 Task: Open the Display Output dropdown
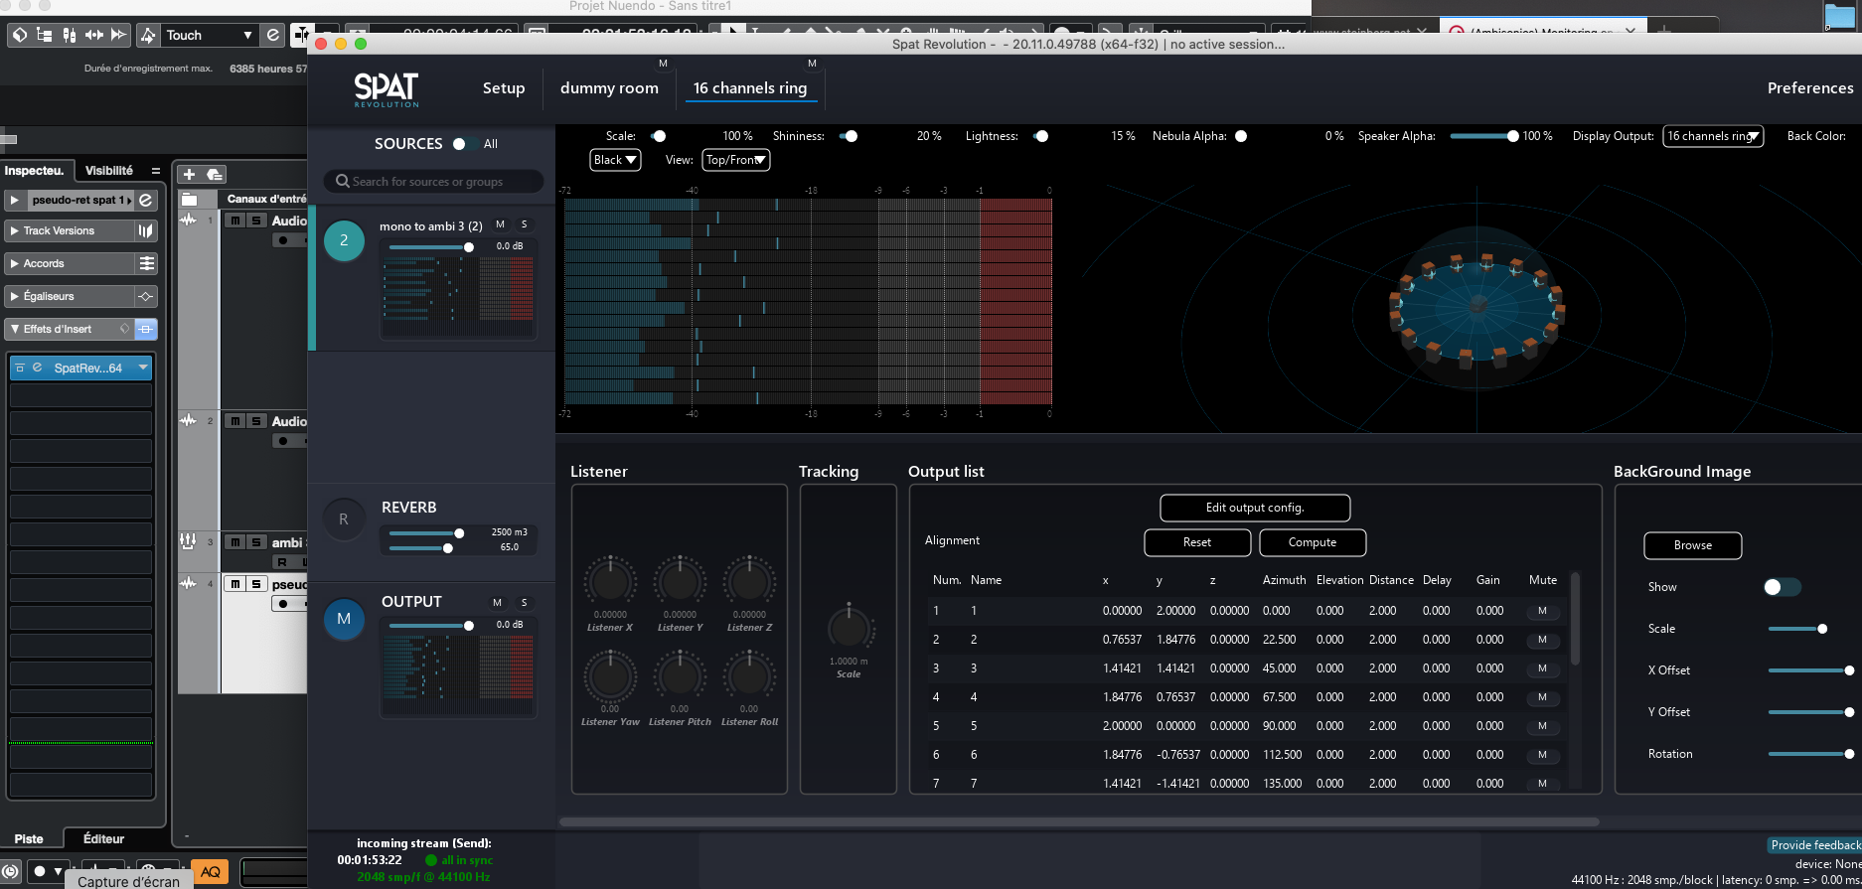tap(1713, 136)
